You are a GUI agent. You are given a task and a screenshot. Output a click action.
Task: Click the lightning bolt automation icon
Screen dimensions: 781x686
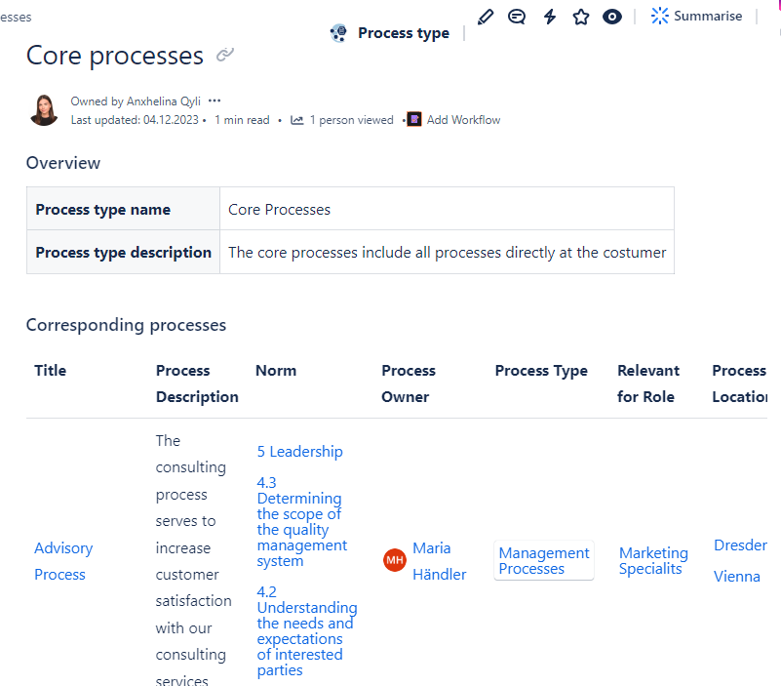[549, 17]
